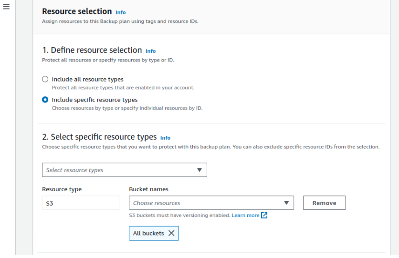Open the hamburger navigation menu

coord(6,7)
